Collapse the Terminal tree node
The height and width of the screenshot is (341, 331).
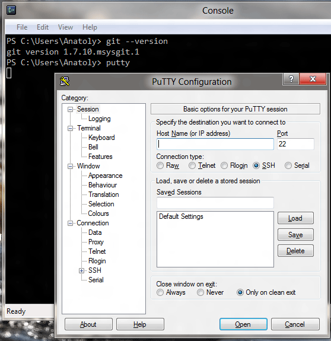tap(70, 128)
